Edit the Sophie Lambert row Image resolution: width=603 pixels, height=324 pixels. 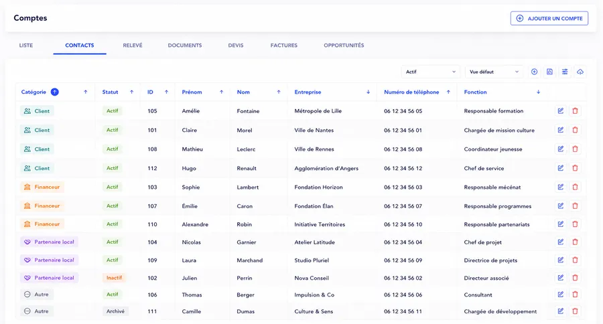[x=561, y=187]
